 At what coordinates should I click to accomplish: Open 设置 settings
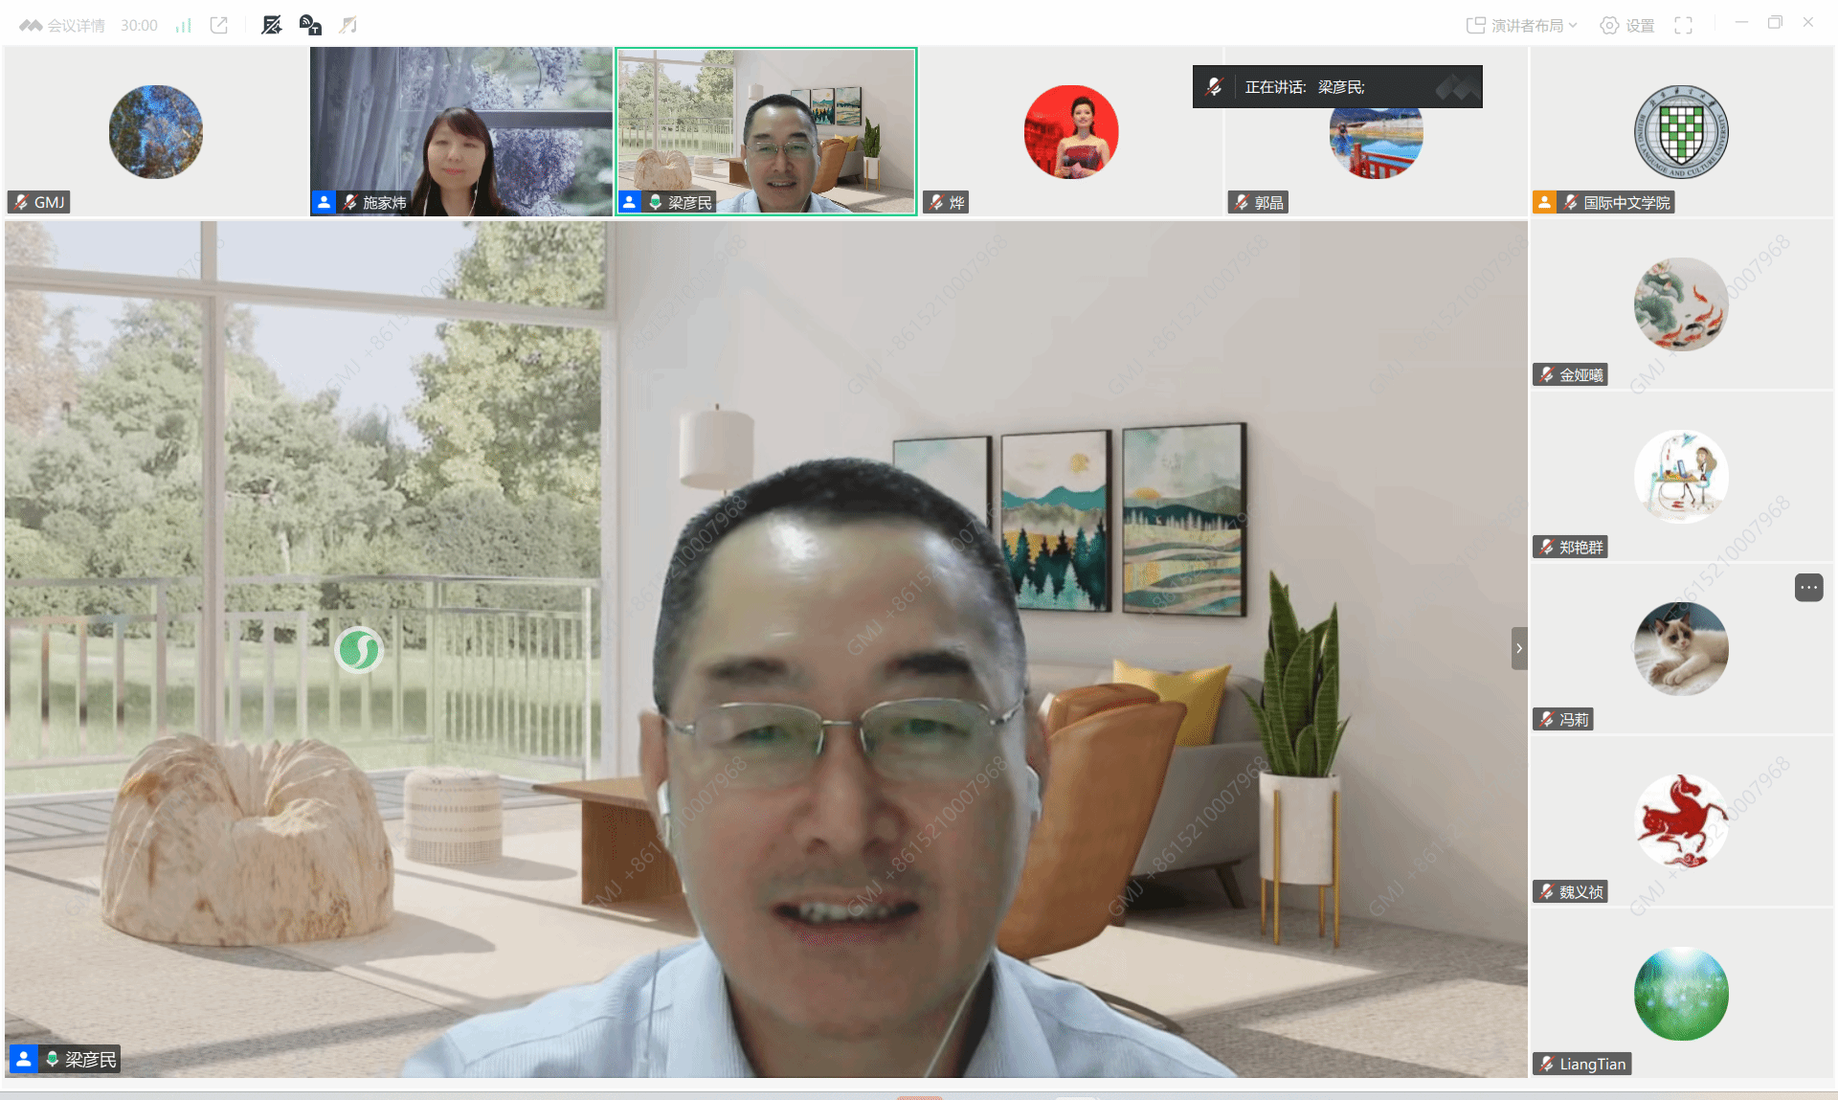click(x=1627, y=25)
